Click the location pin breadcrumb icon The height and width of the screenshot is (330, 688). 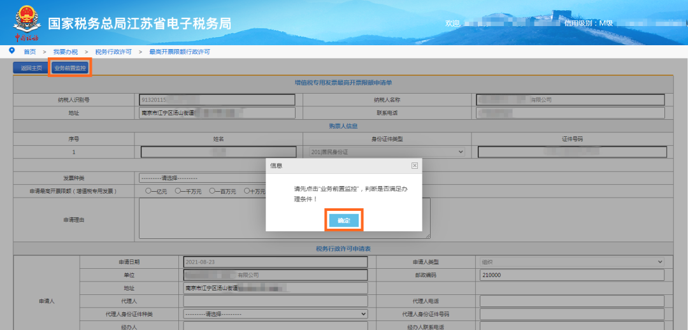point(12,51)
